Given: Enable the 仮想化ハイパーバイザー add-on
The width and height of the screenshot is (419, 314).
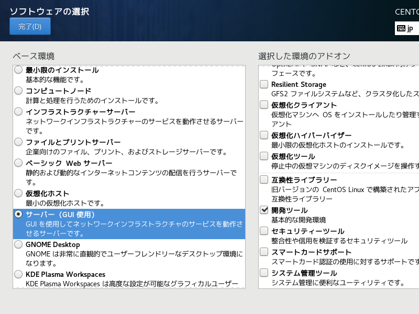Looking at the screenshot, I should pyautogui.click(x=264, y=134).
